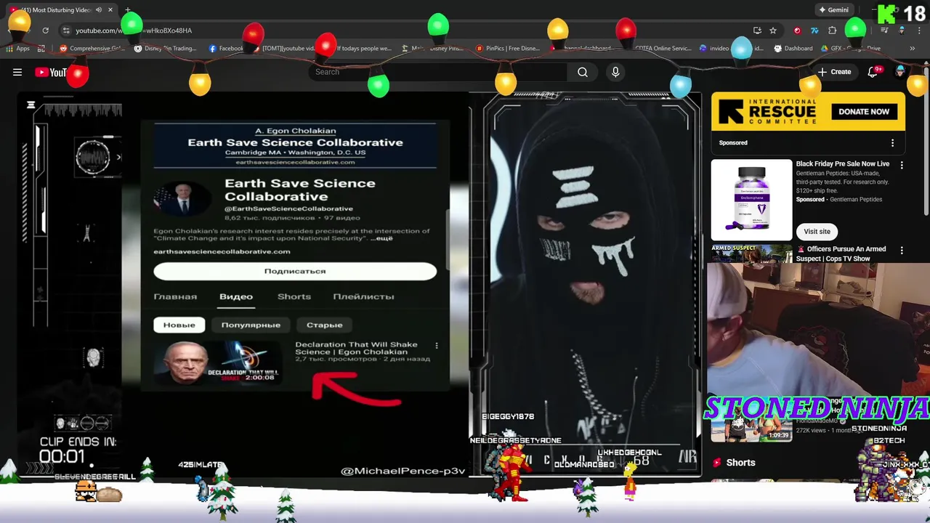Launch Gemini from the title bar
Screen dimensions: 930x523
(x=833, y=10)
